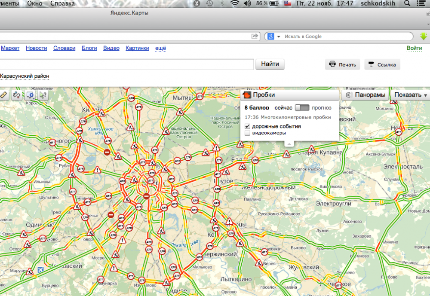Enable the 'видеокамеры' checkbox
This screenshot has height=296, width=430.
coord(247,133)
